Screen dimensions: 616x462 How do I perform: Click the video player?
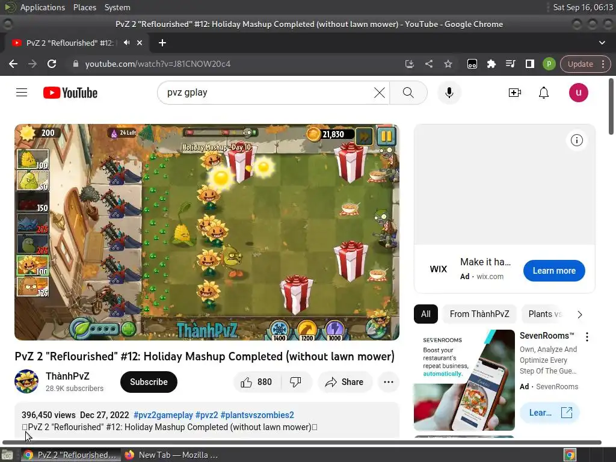(x=207, y=232)
